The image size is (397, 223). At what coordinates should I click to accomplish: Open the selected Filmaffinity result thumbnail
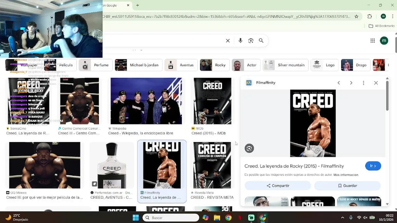click(162, 165)
